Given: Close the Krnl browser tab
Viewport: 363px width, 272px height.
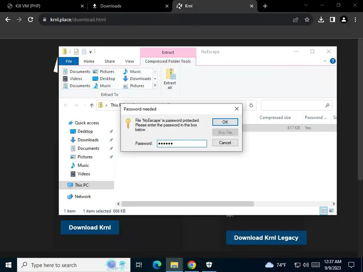Looking at the screenshot, I should (x=252, y=6).
